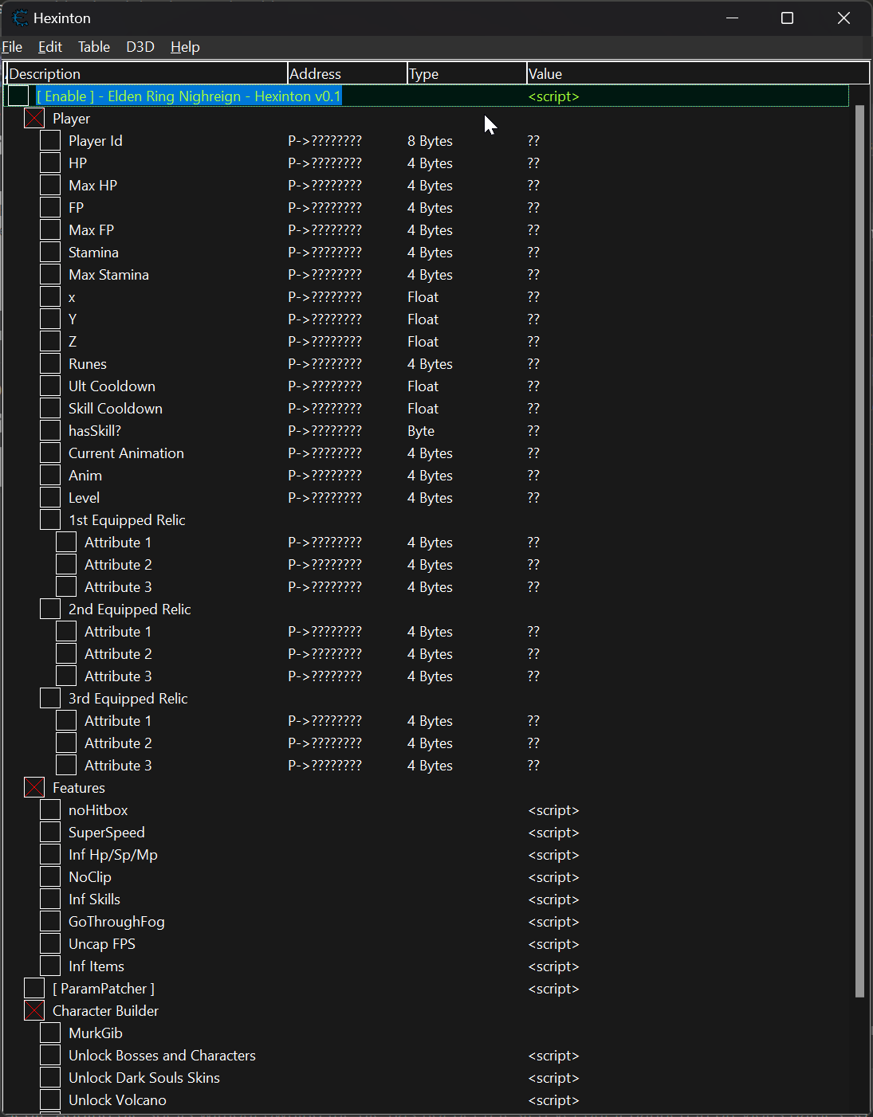
Task: Click the vertical scrollbar thumb
Action: pos(859,550)
